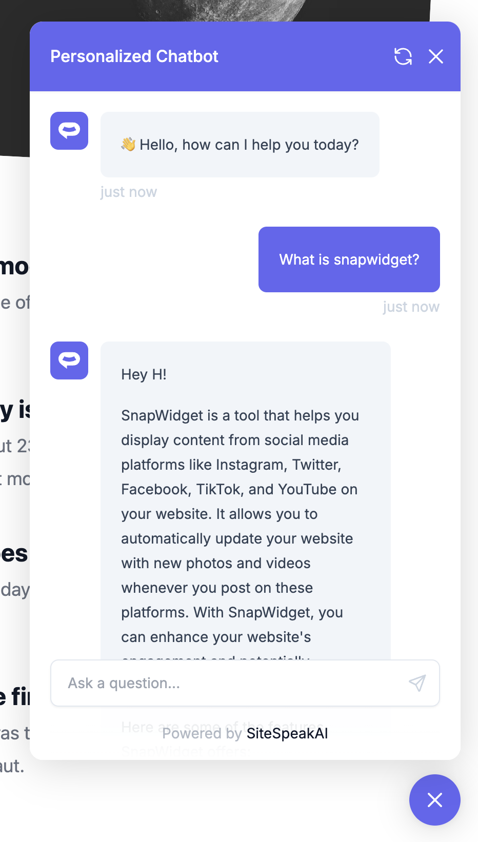This screenshot has height=842, width=478.
Task: Click the bot avatar beside the SnapWidget answer
Action: click(69, 360)
